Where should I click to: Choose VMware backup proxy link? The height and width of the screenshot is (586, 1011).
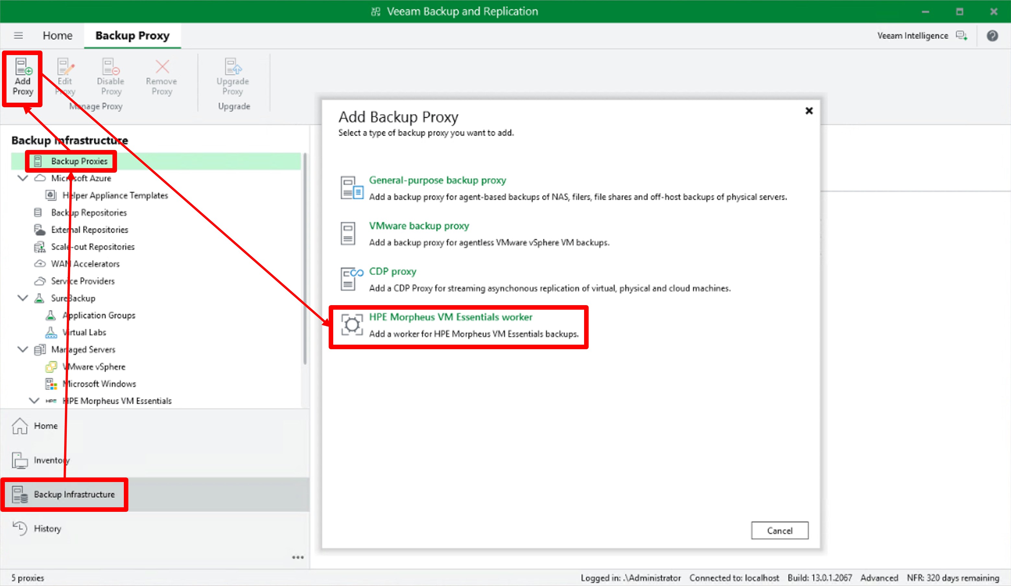coord(419,226)
